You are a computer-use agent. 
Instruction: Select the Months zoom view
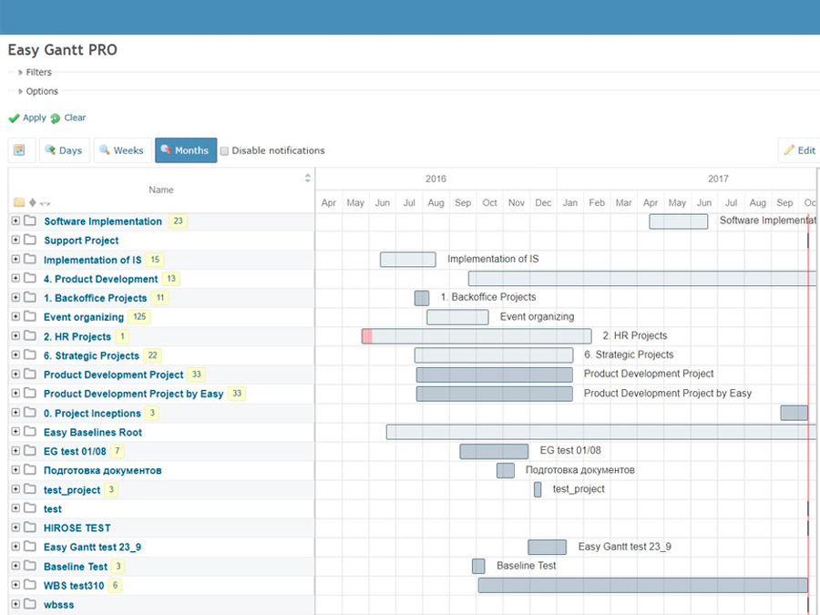186,150
